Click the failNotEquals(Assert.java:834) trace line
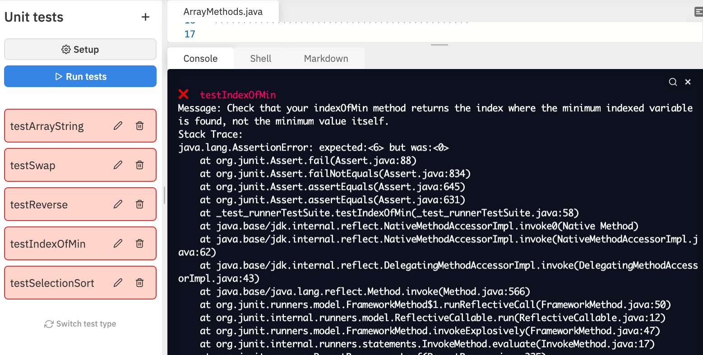 (x=335, y=174)
